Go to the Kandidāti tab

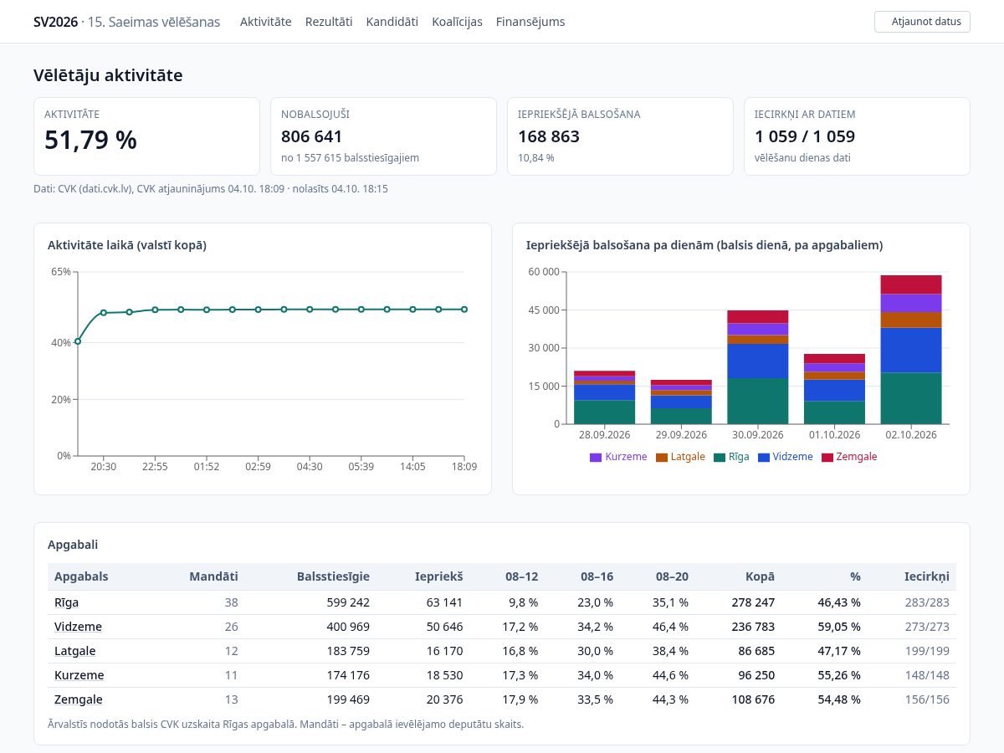pos(392,22)
